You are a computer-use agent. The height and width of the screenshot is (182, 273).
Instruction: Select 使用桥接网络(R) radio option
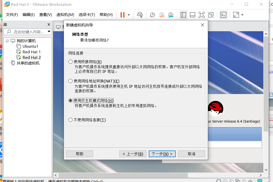click(x=70, y=62)
